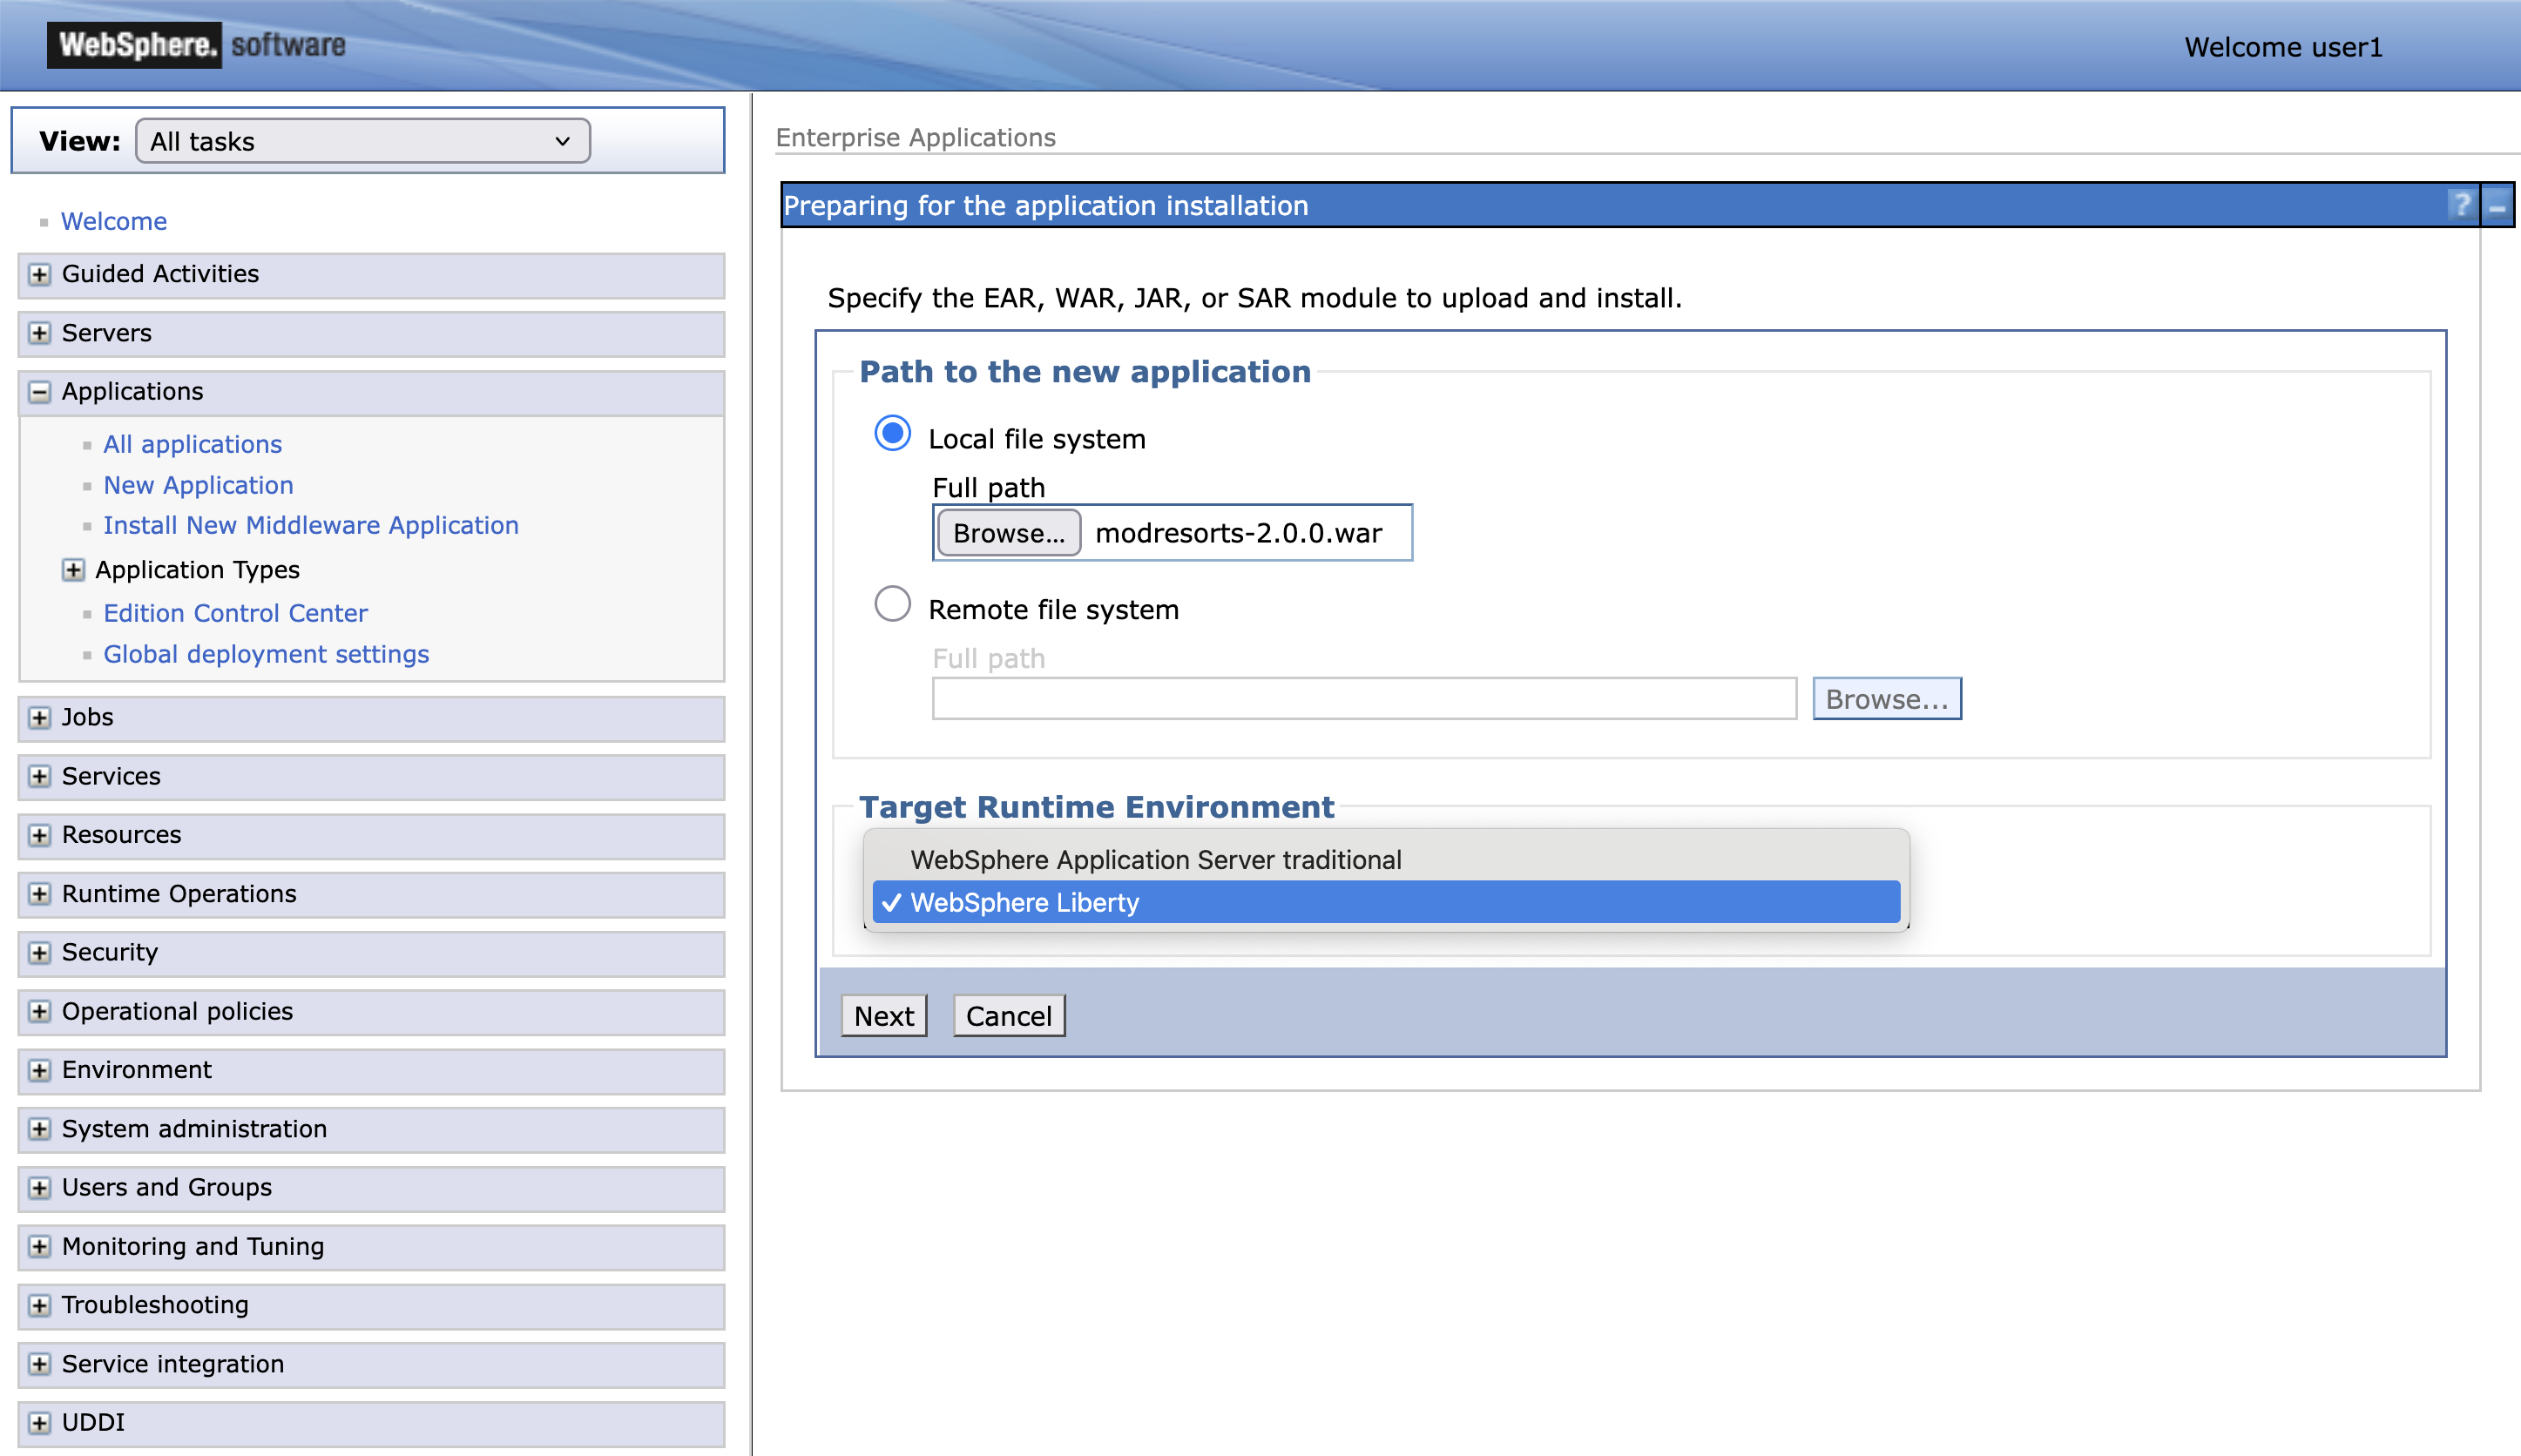Click the remote Full path text field
Screen dimensions: 2521x1456
1362,699
